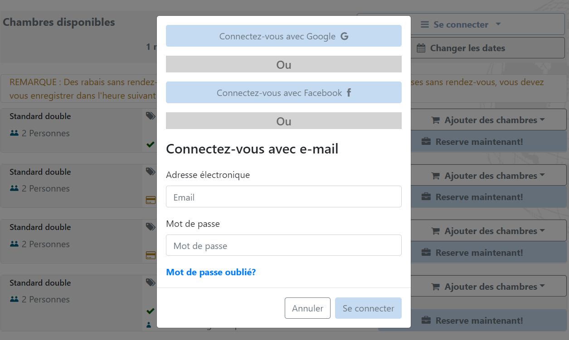Click the Google G icon in the login button
Screen dimensions: 569x340
[345, 36]
